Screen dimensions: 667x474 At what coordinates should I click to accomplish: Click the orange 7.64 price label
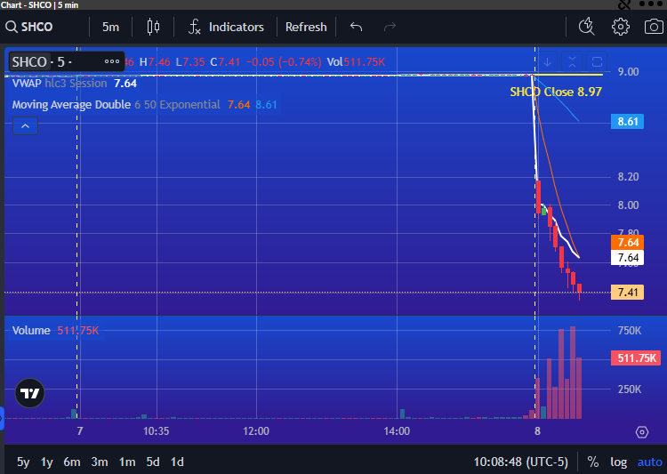coord(628,243)
